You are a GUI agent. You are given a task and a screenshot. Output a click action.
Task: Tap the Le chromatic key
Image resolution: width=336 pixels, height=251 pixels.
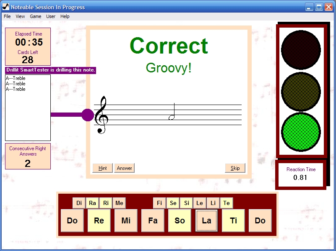(200, 203)
